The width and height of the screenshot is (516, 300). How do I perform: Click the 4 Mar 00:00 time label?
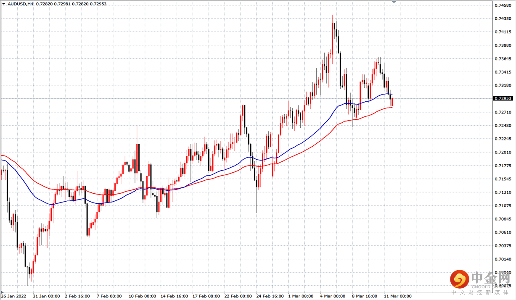pos(333,296)
